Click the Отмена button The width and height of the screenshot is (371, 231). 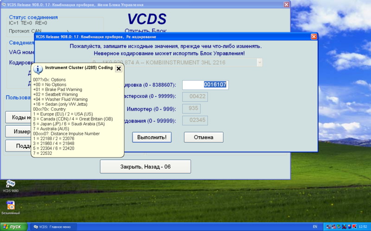pyautogui.click(x=204, y=137)
